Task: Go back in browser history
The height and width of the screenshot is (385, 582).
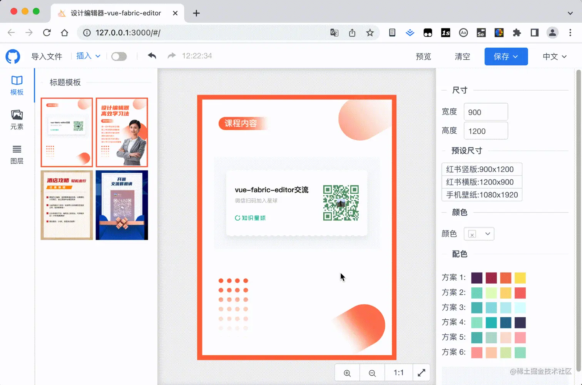Action: click(x=11, y=33)
